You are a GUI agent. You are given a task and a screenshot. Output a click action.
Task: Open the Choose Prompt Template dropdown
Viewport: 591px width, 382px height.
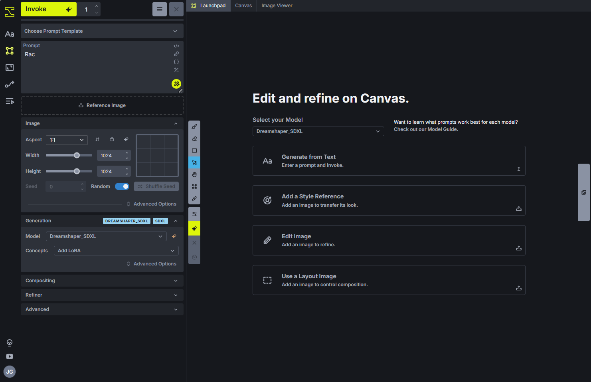click(102, 31)
